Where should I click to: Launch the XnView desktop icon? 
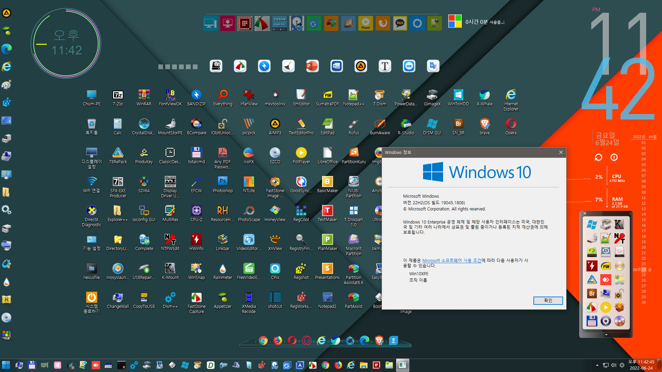click(x=275, y=242)
